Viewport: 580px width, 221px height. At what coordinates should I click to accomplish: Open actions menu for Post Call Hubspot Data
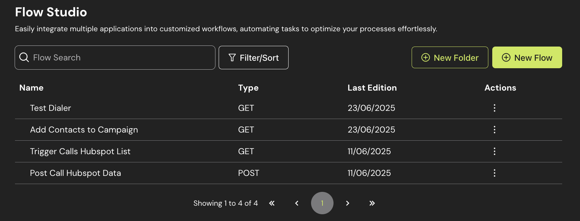(x=494, y=173)
